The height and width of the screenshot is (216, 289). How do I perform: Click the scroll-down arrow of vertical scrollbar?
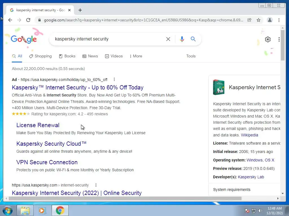click(283, 193)
